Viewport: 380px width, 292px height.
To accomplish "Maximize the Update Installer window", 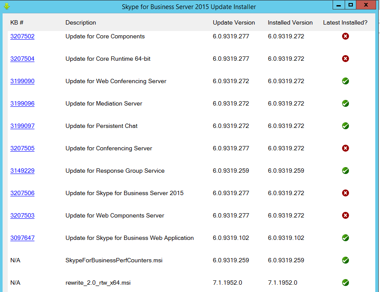I will pos(351,5).
